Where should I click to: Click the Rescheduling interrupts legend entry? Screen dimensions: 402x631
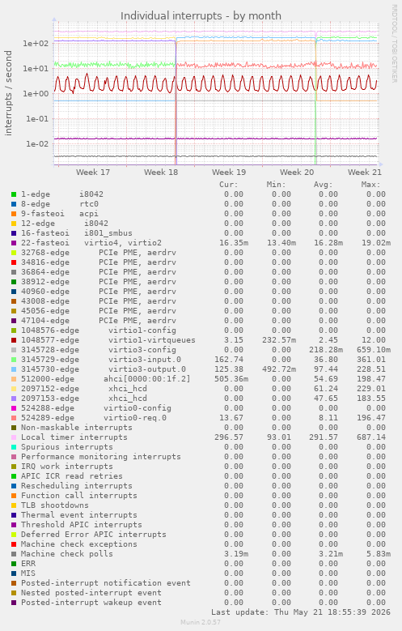point(76,486)
